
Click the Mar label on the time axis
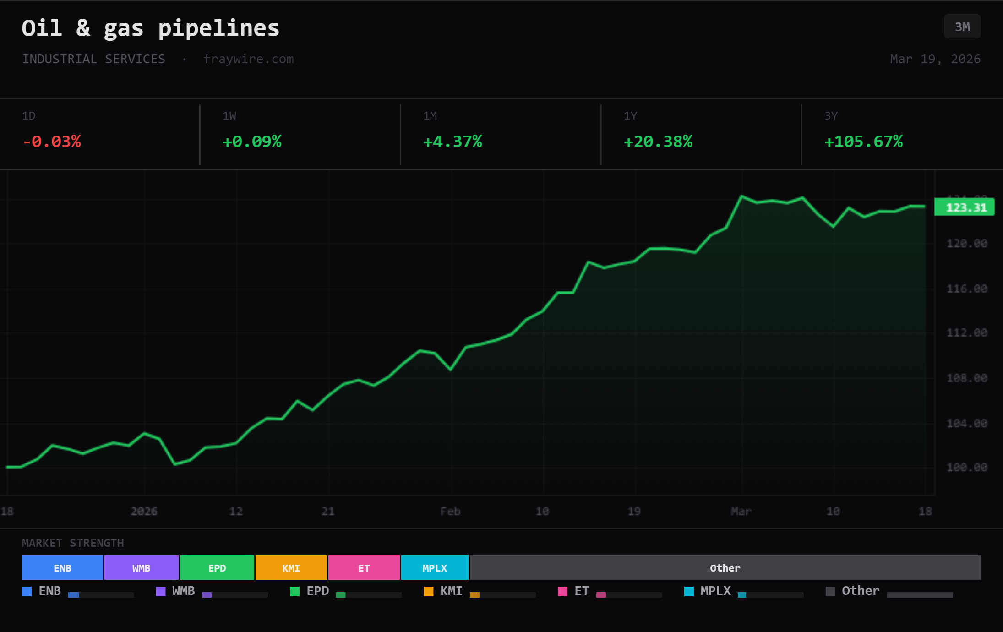pos(742,511)
